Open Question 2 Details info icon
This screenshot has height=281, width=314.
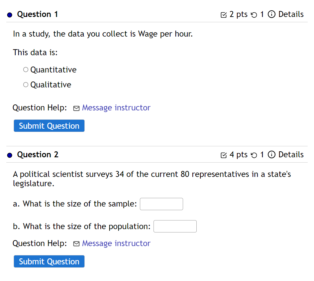(271, 155)
